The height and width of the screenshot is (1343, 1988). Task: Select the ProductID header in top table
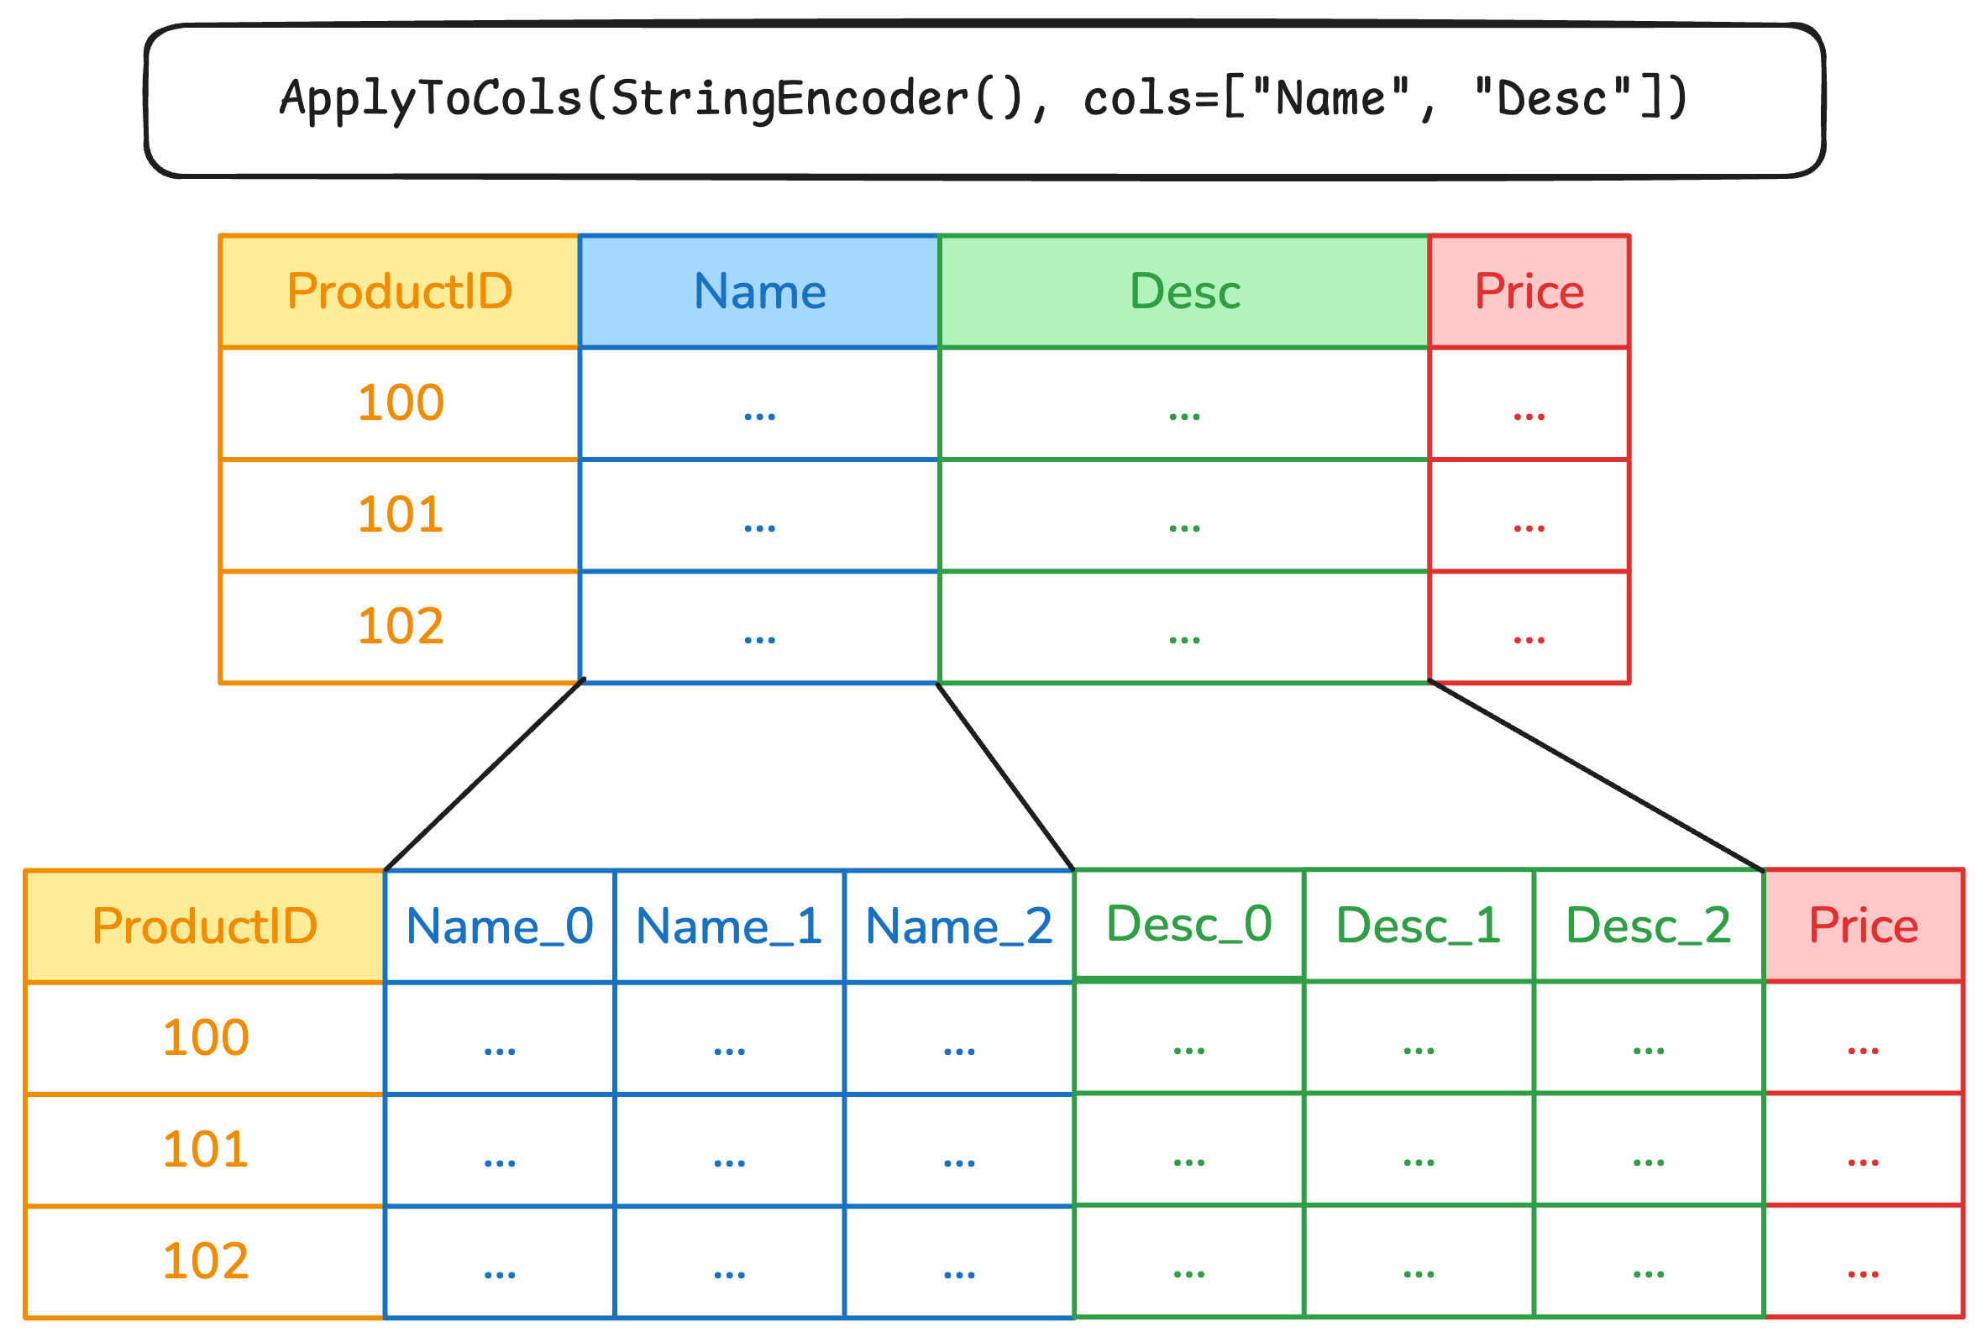(400, 291)
